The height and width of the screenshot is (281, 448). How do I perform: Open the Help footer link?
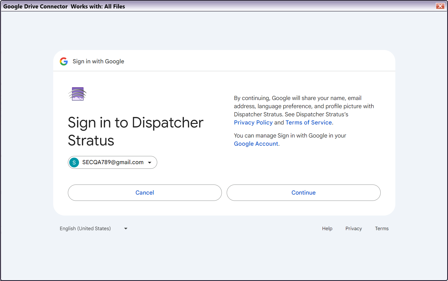(x=327, y=229)
